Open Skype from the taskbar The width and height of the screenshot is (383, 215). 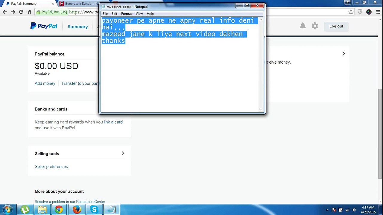click(94, 210)
